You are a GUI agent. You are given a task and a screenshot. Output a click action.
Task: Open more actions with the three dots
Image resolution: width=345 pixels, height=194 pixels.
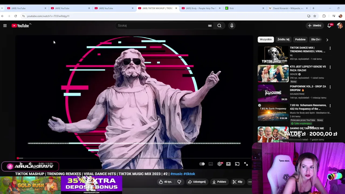point(250,182)
